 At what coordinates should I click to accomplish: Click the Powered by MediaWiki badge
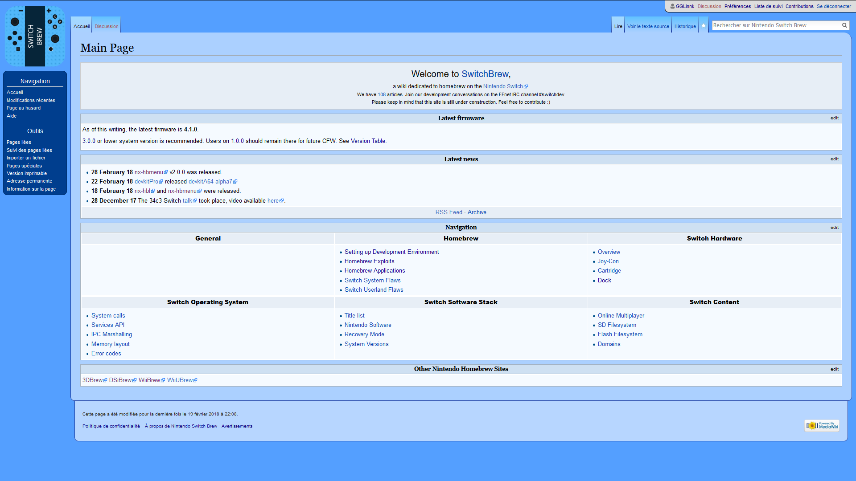click(x=822, y=426)
